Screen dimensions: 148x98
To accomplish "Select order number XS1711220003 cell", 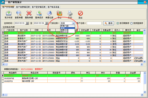I will (49, 44).
